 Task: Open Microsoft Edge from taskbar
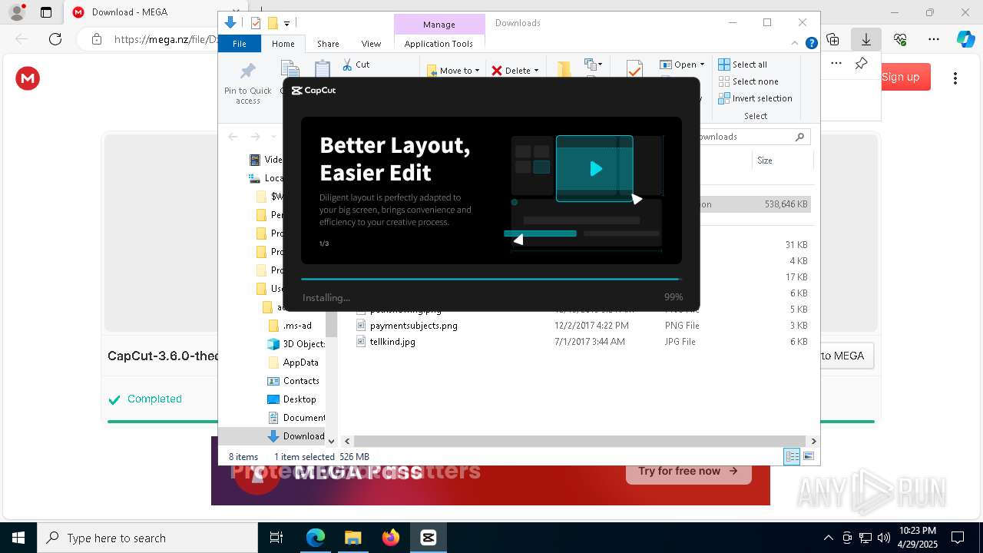316,538
